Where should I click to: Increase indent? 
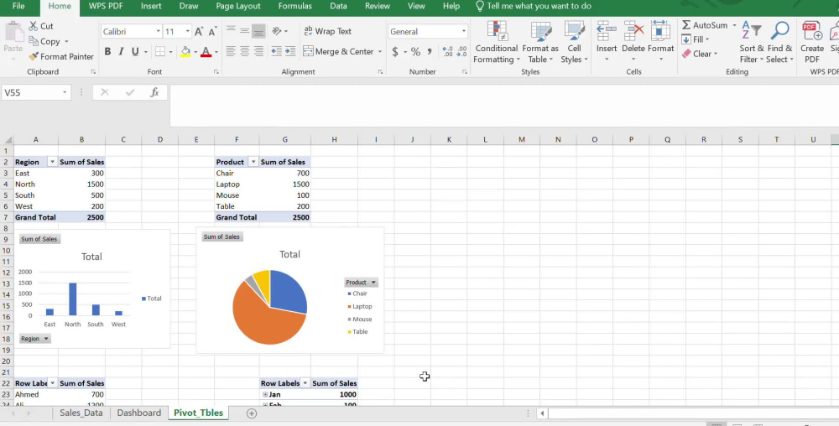[290, 51]
